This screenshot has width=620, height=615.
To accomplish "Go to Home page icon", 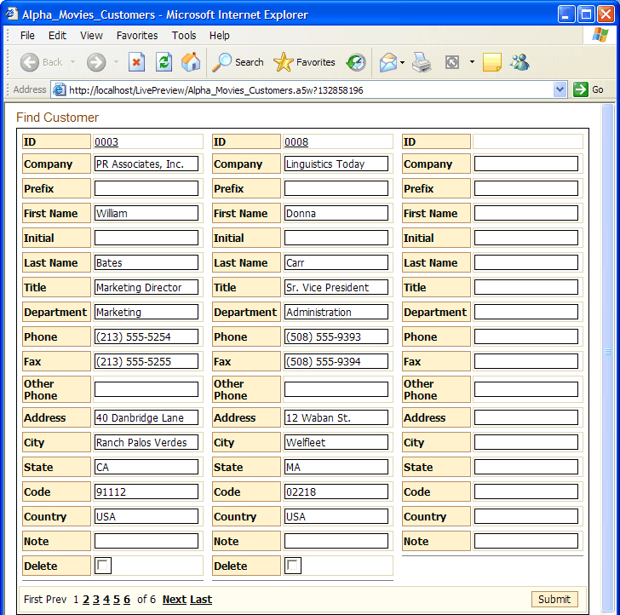I will (191, 62).
